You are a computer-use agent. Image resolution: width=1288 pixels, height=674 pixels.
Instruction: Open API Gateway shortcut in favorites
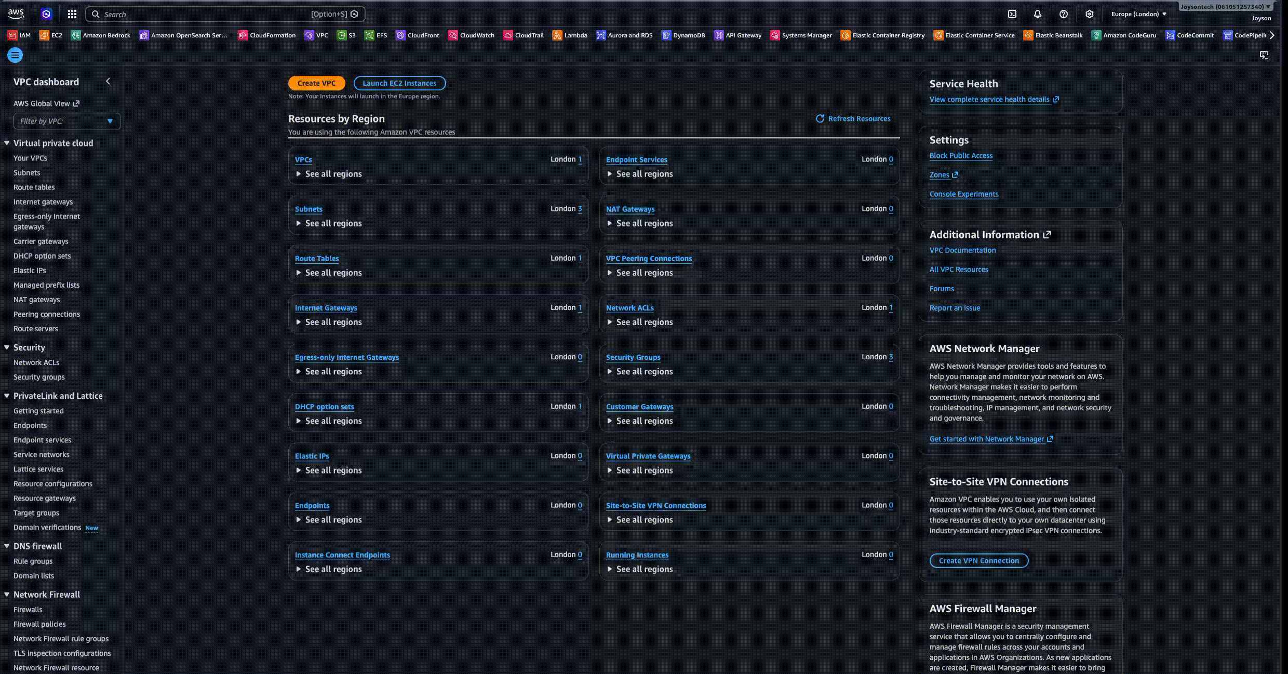[x=738, y=35]
